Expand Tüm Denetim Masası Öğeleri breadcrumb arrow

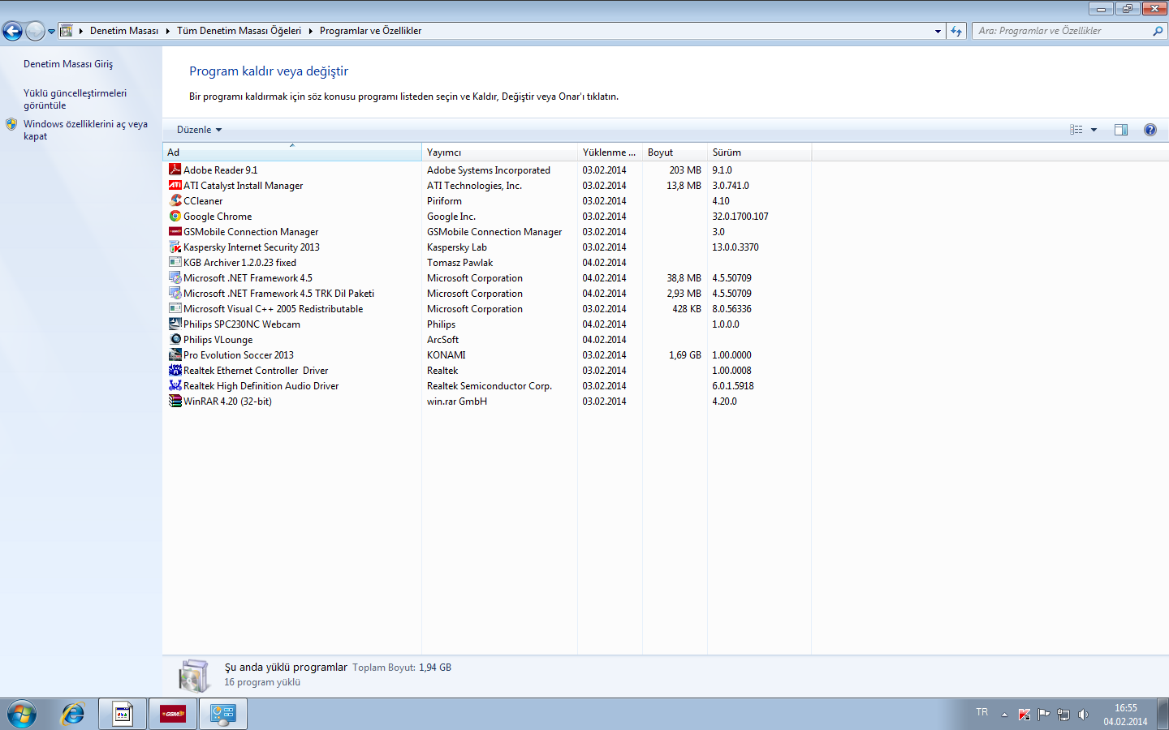(311, 31)
